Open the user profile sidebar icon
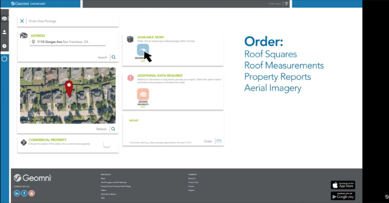 point(4,32)
